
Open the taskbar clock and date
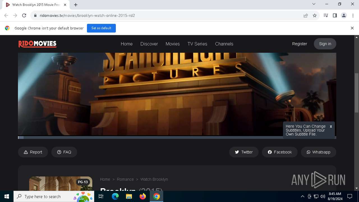[335, 196]
